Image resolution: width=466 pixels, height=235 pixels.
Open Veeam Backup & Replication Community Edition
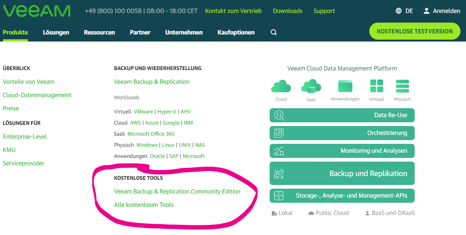tap(177, 191)
